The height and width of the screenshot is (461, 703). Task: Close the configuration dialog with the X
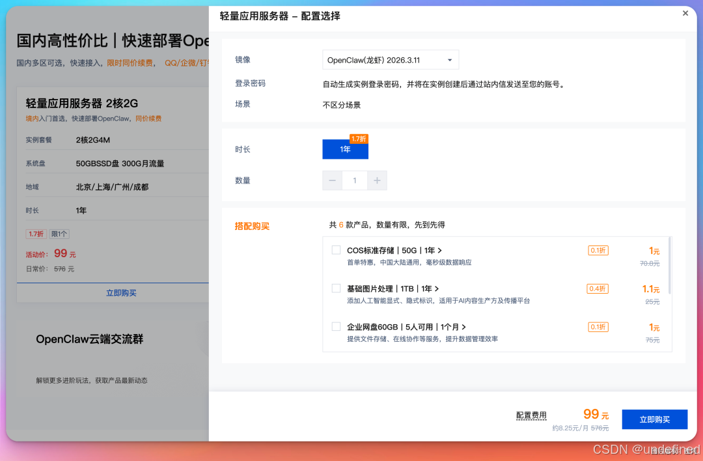685,14
